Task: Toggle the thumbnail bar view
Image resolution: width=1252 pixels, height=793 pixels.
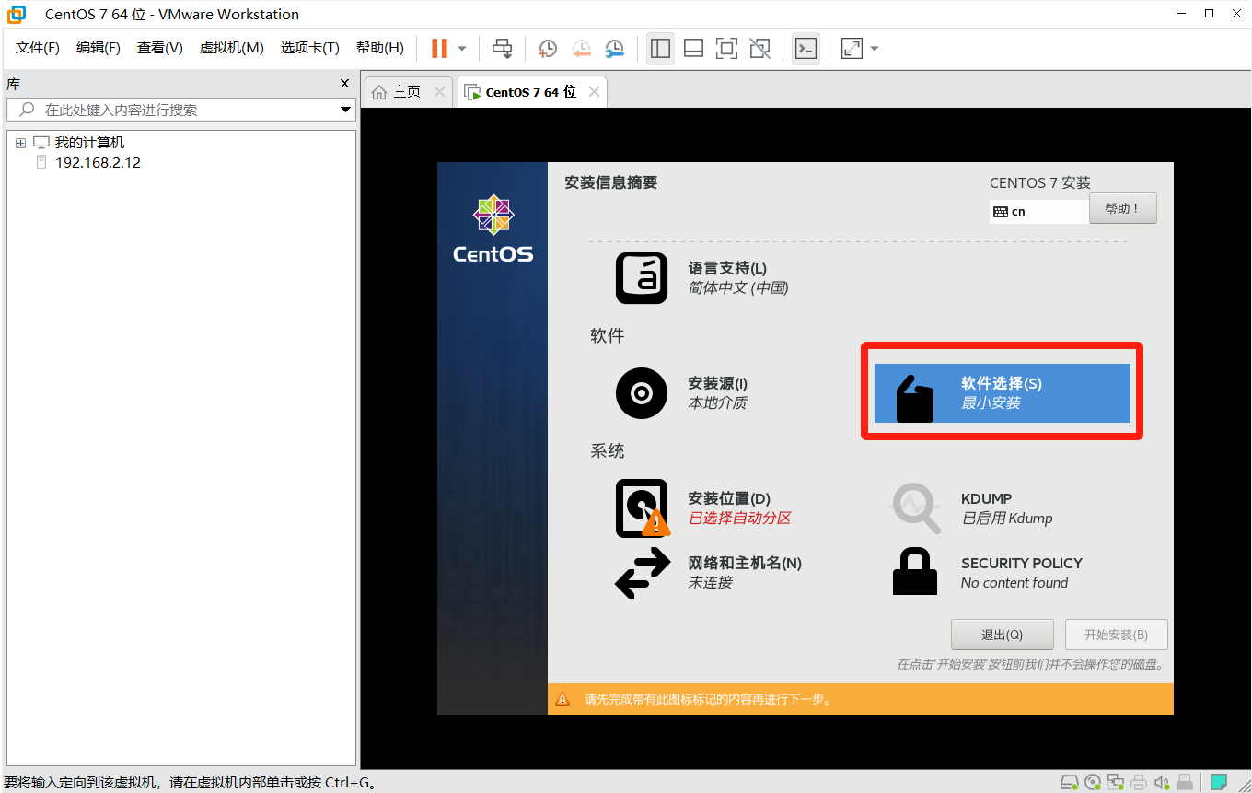Action: click(693, 48)
